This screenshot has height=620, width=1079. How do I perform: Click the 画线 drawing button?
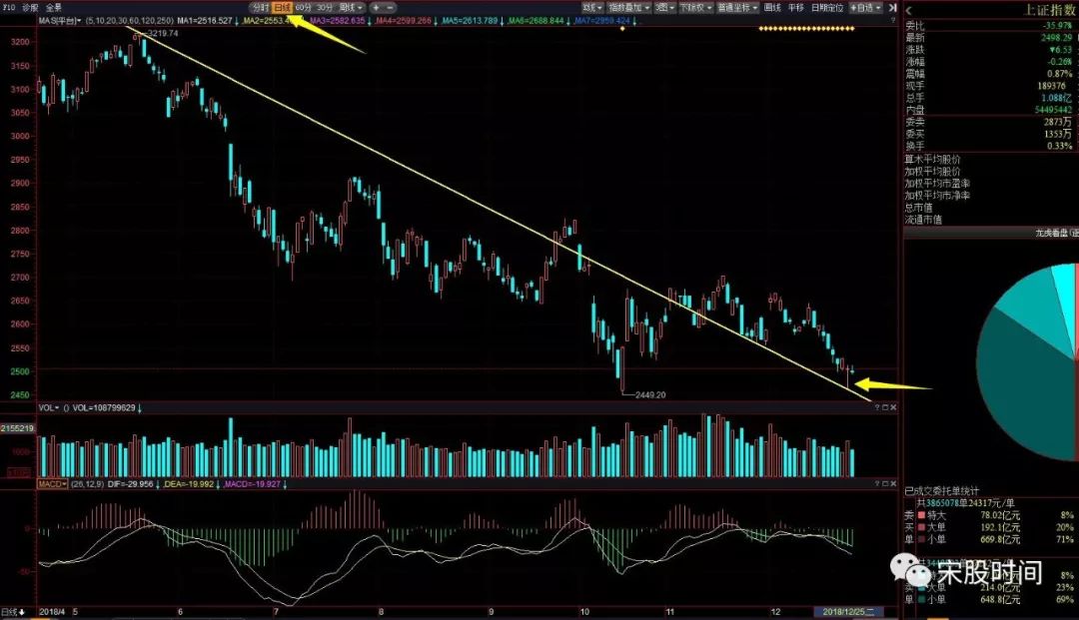pyautogui.click(x=772, y=7)
